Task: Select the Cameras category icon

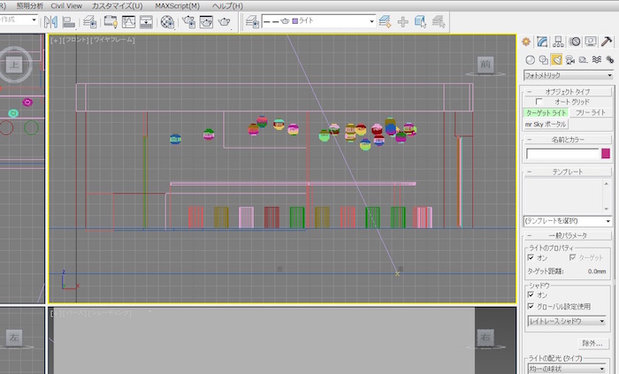Action: tap(570, 60)
